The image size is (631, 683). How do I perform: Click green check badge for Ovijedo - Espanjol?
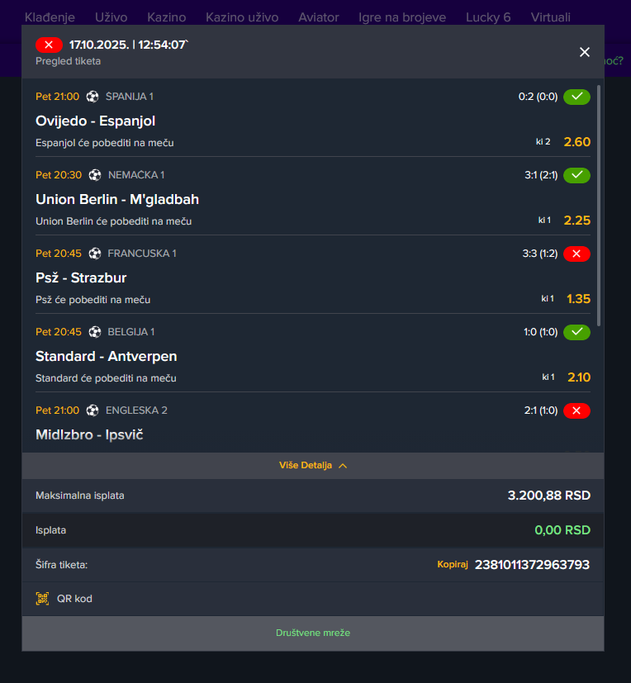pyautogui.click(x=576, y=97)
